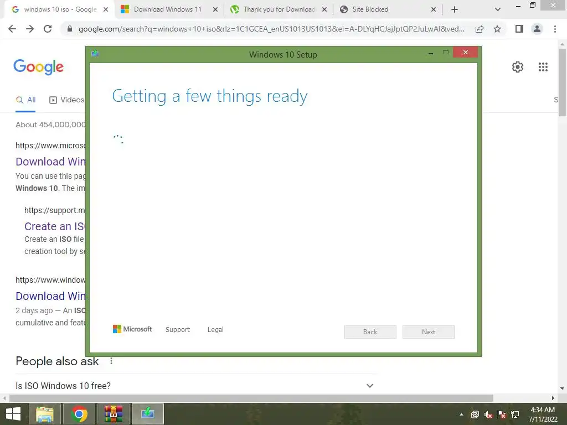
Task: Go back in Chrome browser
Action: click(x=12, y=29)
